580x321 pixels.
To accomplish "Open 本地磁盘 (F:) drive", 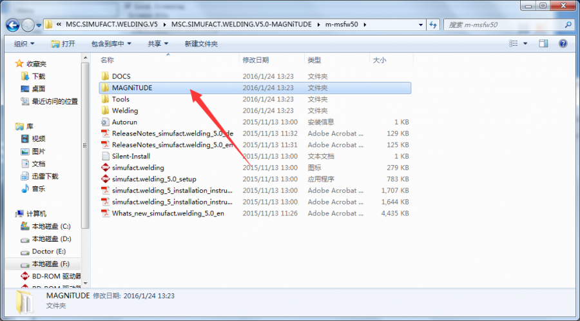I will click(51, 264).
